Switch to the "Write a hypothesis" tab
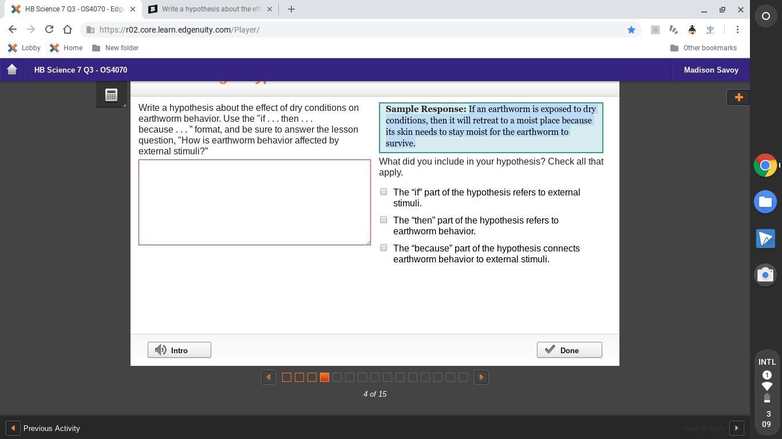The width and height of the screenshot is (782, 439). click(210, 9)
